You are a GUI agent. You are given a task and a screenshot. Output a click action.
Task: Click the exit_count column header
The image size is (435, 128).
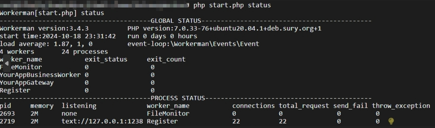(166, 59)
